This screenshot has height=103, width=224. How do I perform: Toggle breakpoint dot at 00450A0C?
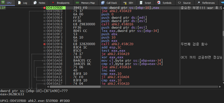point(45,67)
